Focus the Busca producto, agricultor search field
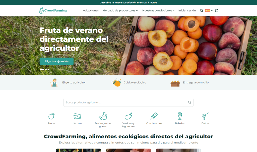 click(125, 102)
